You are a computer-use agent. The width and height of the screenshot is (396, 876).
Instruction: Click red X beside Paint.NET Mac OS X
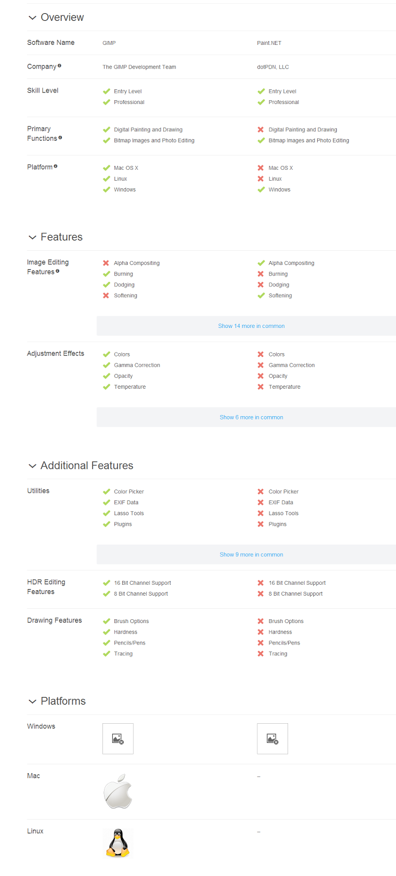261,168
